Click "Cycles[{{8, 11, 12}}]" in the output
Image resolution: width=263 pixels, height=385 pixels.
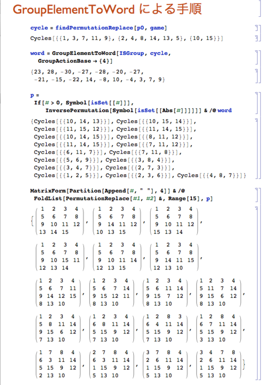[x=152, y=137]
